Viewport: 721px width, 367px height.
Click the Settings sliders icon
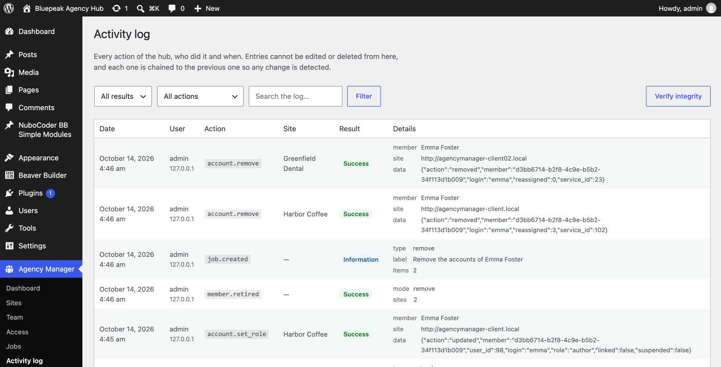tap(9, 246)
